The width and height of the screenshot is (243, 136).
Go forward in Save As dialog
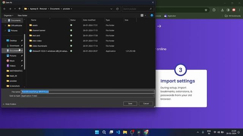coord(10,9)
